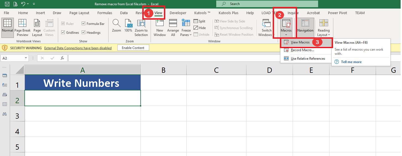This screenshot has width=402, height=156.
Task: Open the Kutools Plus tab
Action: [228, 13]
